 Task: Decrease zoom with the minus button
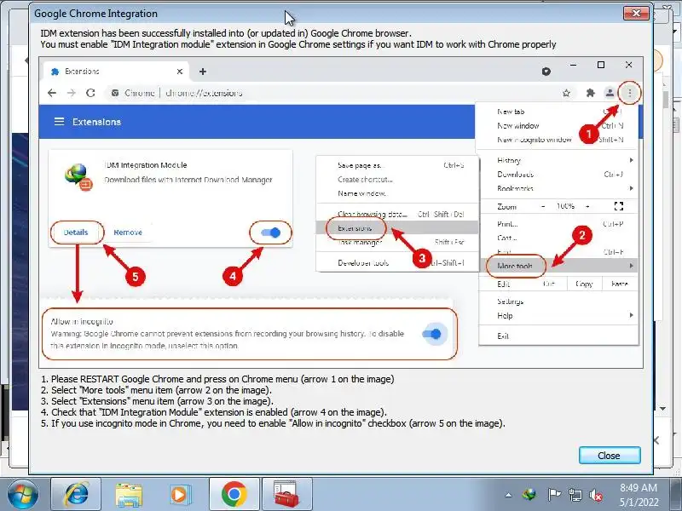[543, 206]
